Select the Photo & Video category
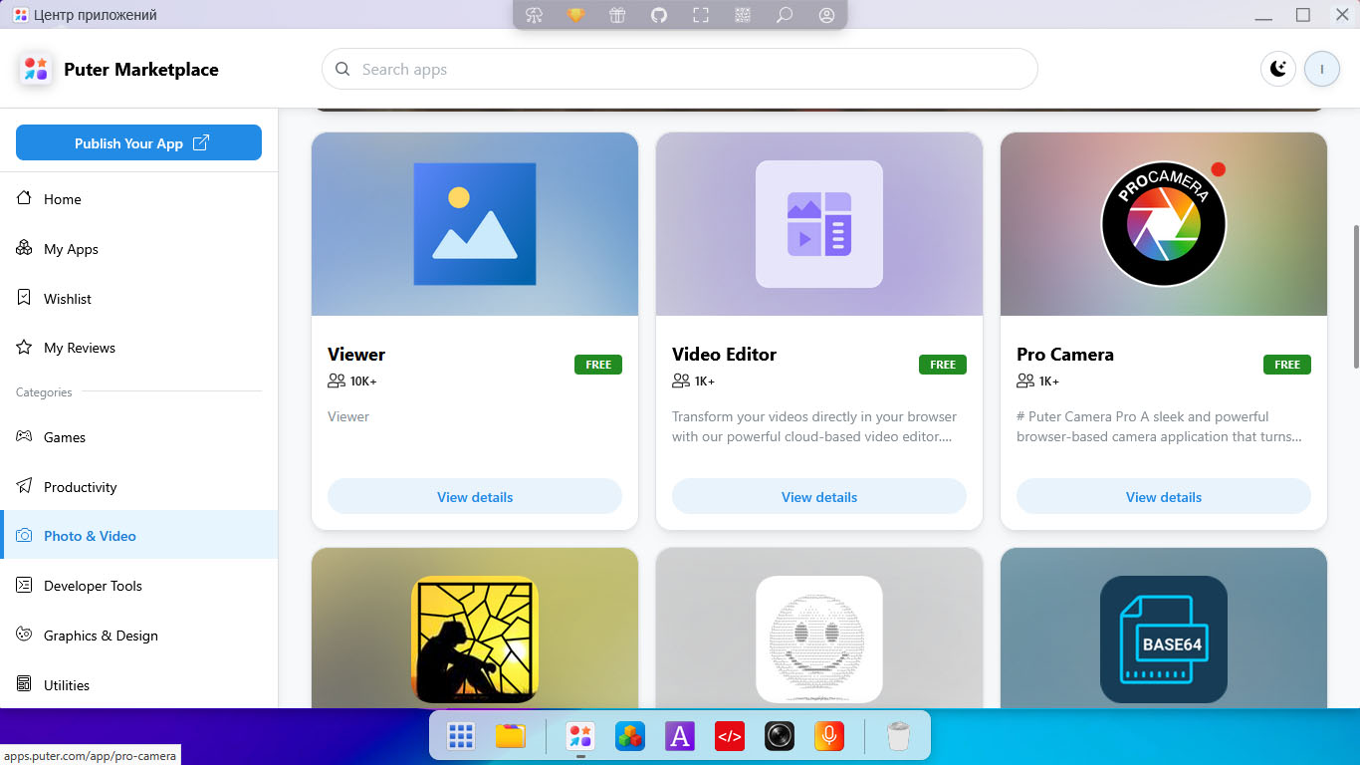The height and width of the screenshot is (765, 1360). tap(138, 536)
